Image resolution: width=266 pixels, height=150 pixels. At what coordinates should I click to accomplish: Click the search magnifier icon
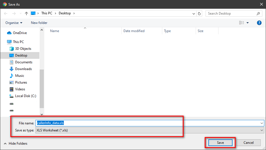click(258, 14)
